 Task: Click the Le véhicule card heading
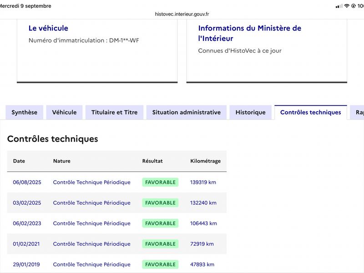tap(48, 28)
